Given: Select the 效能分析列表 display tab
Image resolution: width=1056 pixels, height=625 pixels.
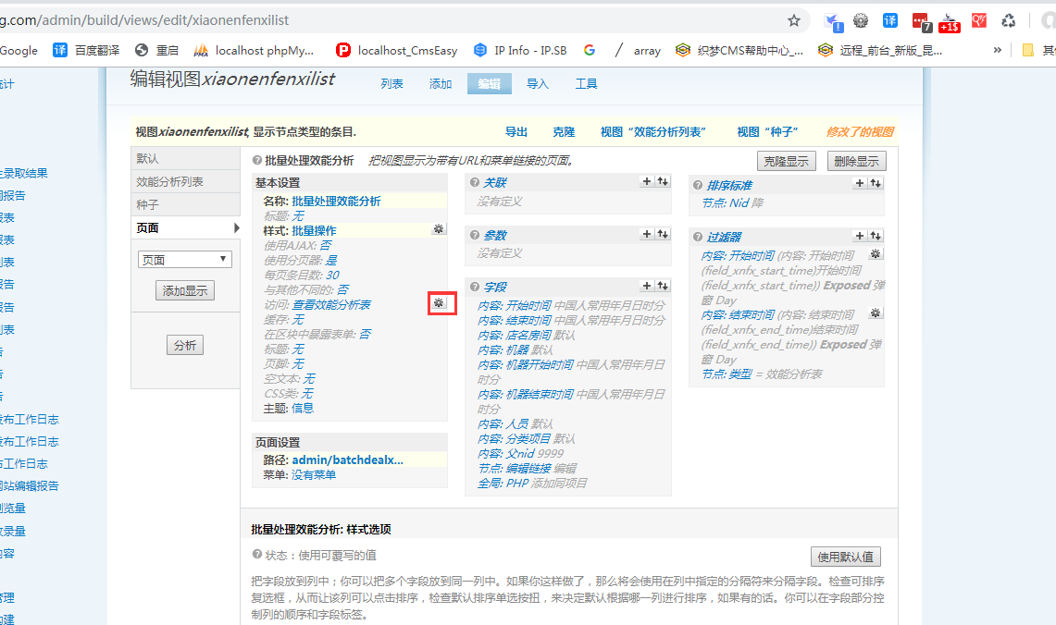Looking at the screenshot, I should 170,182.
